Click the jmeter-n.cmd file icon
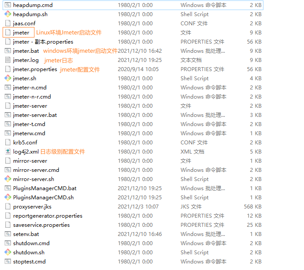Screen dimensions: 304x270 [8, 87]
